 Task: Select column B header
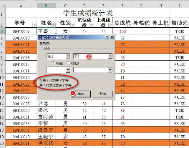point(46,6)
